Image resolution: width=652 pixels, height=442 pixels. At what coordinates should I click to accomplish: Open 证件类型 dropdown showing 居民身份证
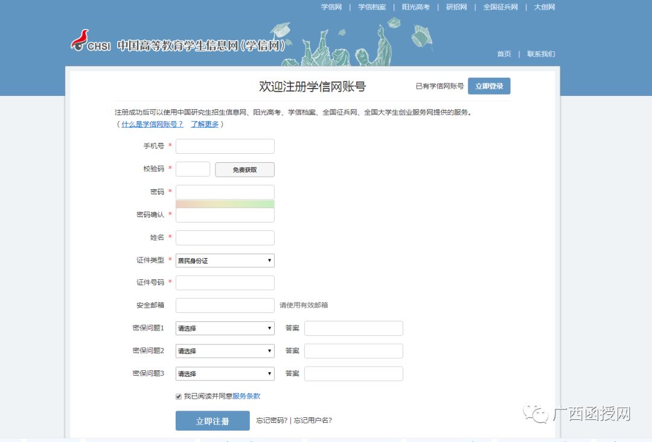coord(225,260)
